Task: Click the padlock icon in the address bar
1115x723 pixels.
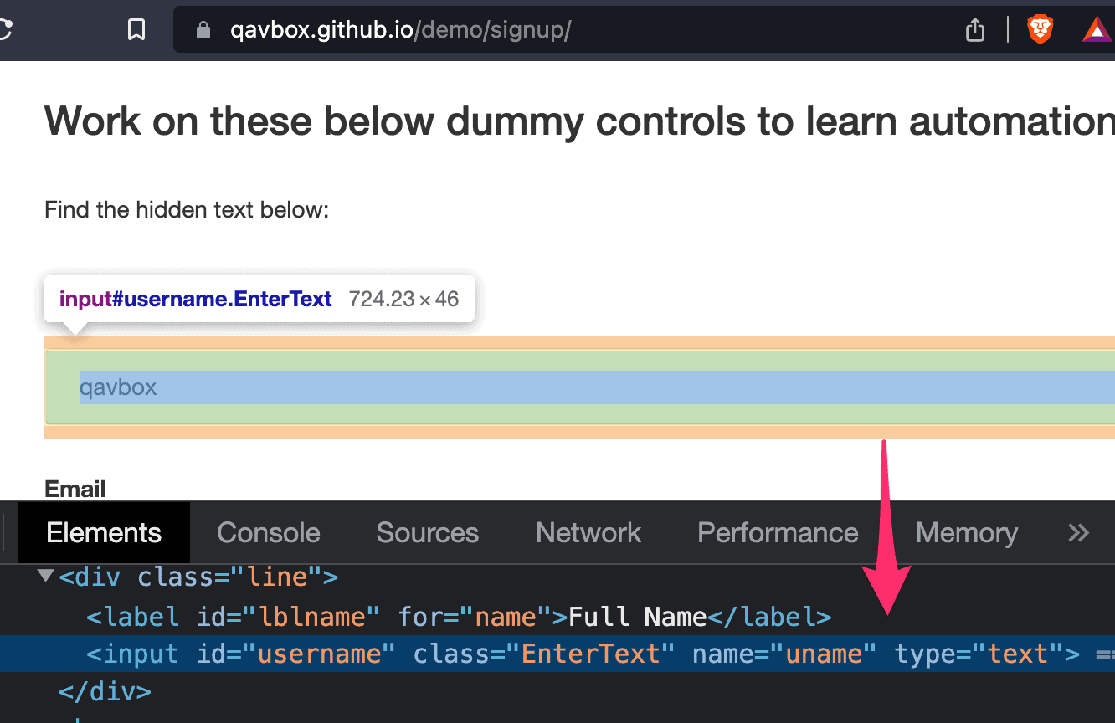Action: (x=203, y=29)
